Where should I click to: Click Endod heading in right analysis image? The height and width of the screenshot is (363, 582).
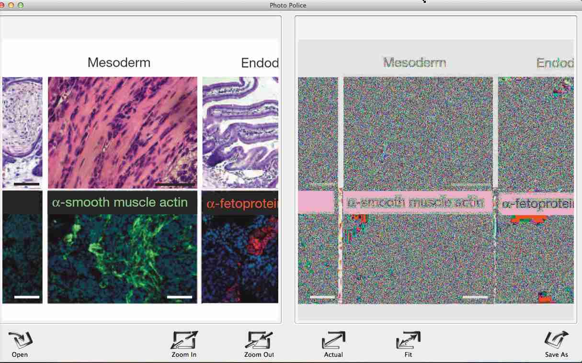click(555, 63)
